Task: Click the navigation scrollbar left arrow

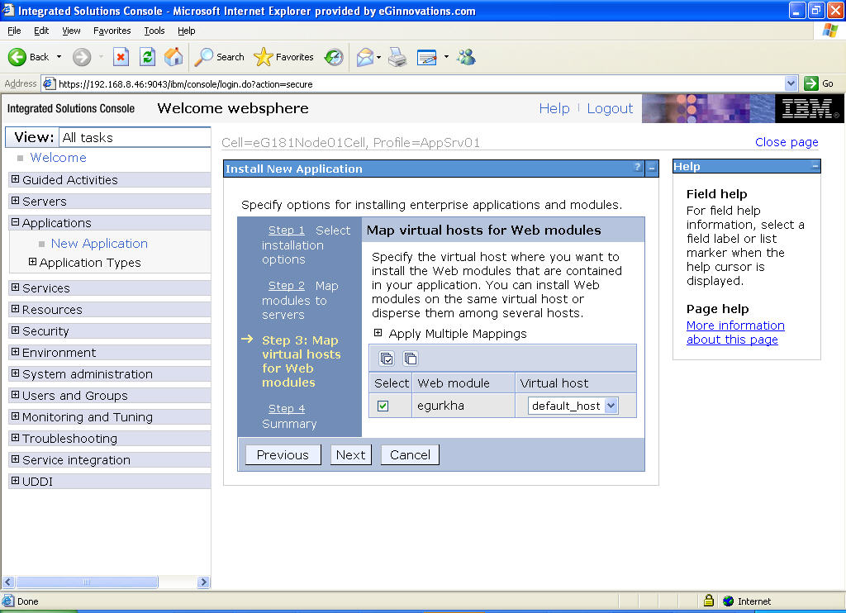Action: coord(8,582)
